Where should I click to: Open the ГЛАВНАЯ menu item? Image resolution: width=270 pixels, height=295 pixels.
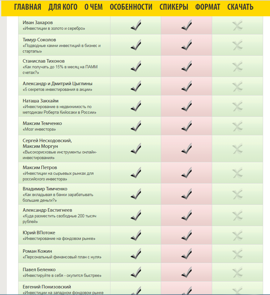(28, 7)
